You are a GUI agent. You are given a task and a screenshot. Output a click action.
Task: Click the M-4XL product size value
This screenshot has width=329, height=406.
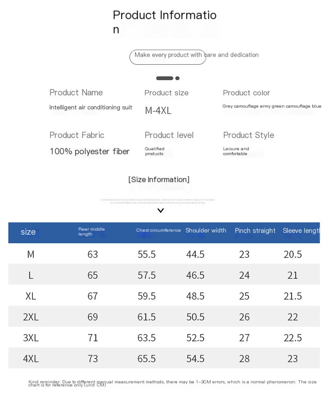(158, 111)
